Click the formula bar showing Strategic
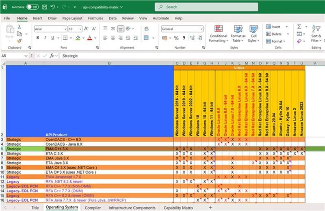 pyautogui.click(x=192, y=56)
